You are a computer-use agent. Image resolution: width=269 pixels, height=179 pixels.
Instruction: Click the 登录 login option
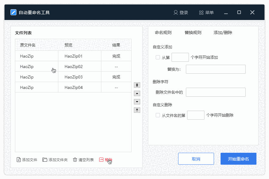[x=181, y=13]
